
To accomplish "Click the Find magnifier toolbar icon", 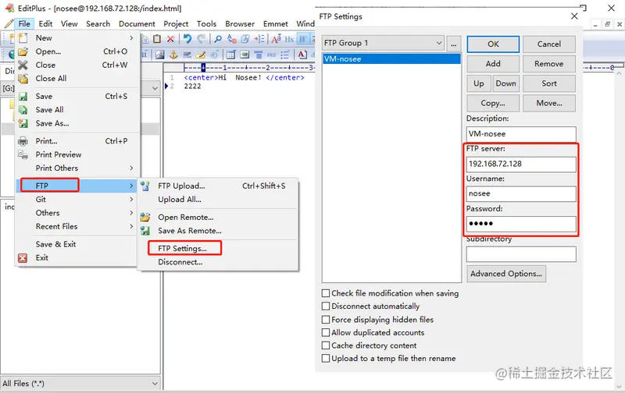I will click(218, 38).
